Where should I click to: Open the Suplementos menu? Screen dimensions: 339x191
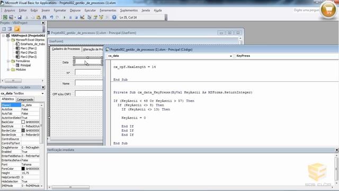129,11
